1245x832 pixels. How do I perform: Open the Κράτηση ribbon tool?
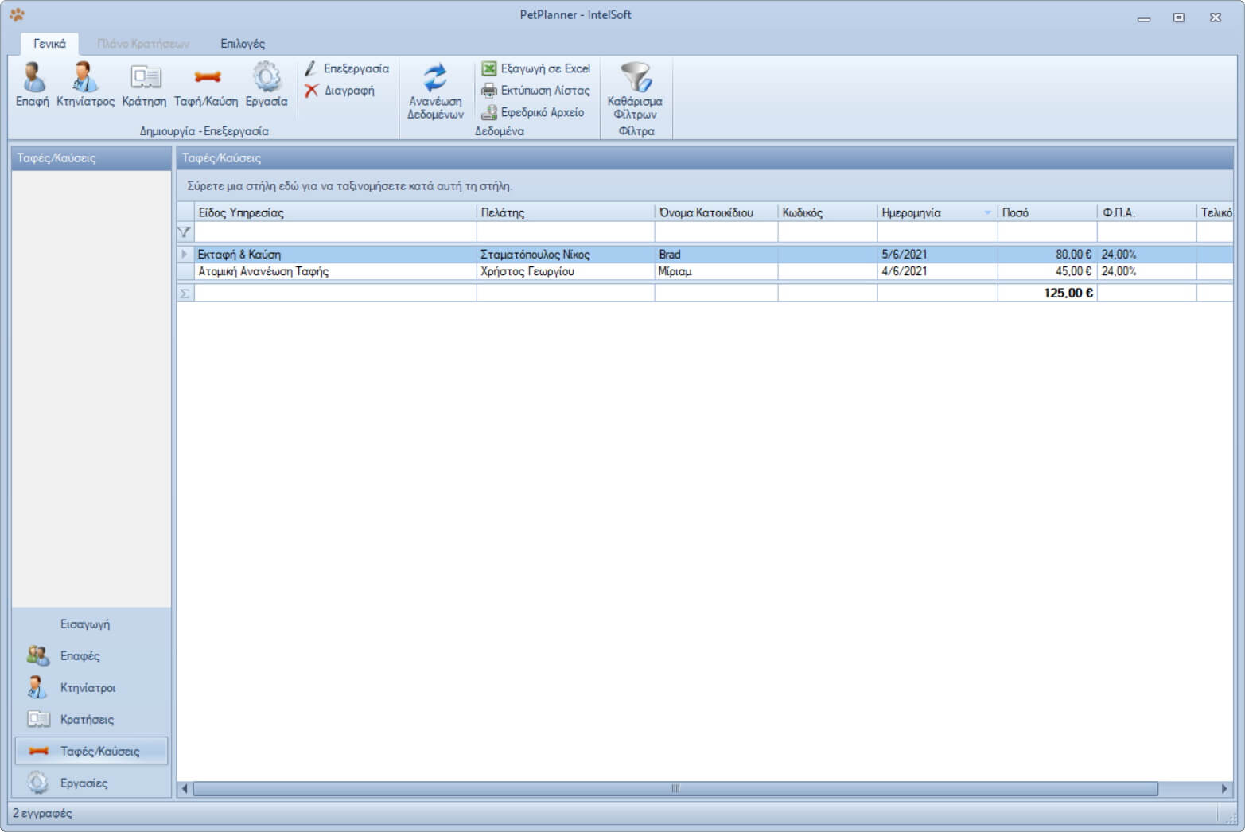pos(144,84)
